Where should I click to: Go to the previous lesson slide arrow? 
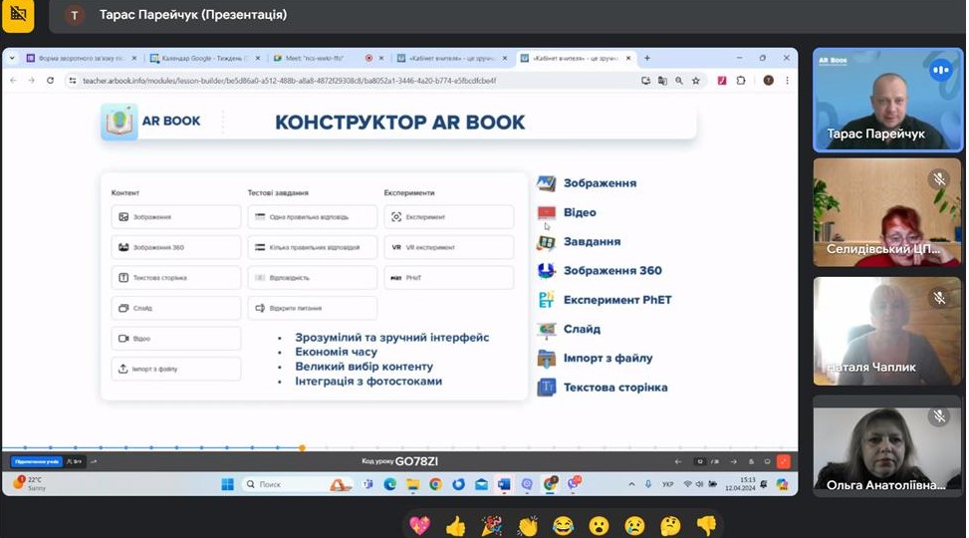pos(678,461)
